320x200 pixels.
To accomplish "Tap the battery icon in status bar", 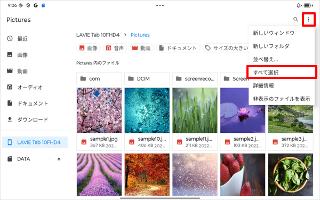I will tap(307, 5).
